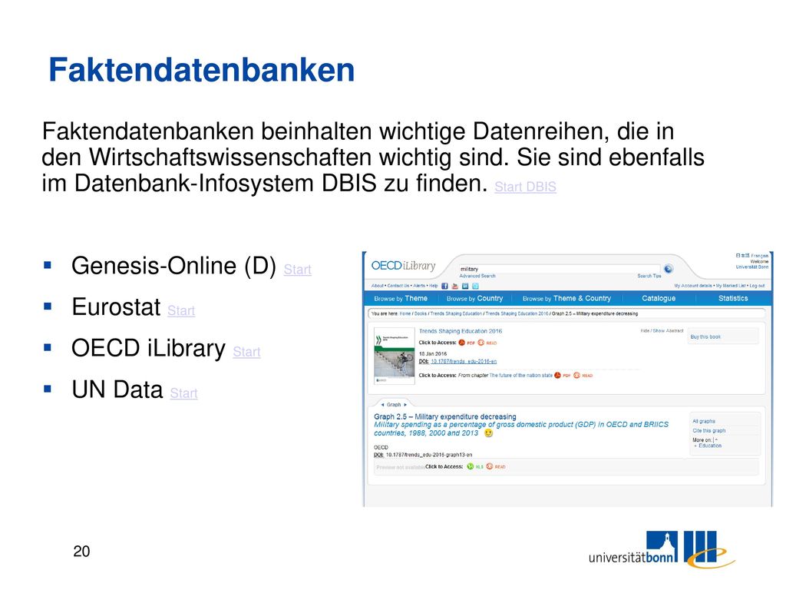This screenshot has width=786, height=590.
Task: Click the chapter's READ icon
Action: click(576, 375)
